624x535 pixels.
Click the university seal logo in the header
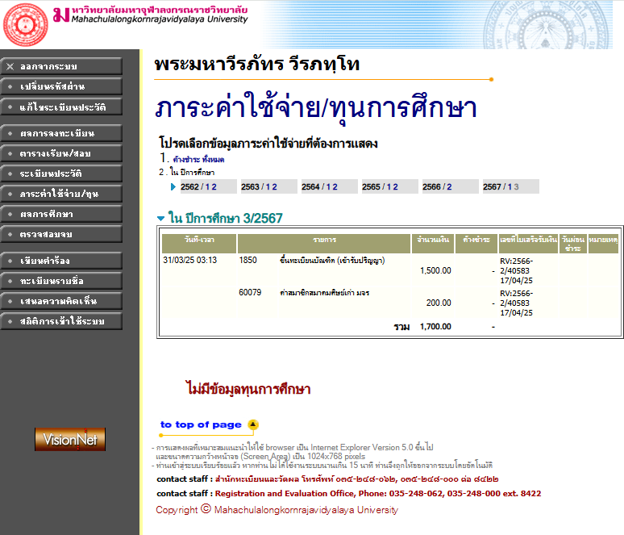tap(26, 24)
